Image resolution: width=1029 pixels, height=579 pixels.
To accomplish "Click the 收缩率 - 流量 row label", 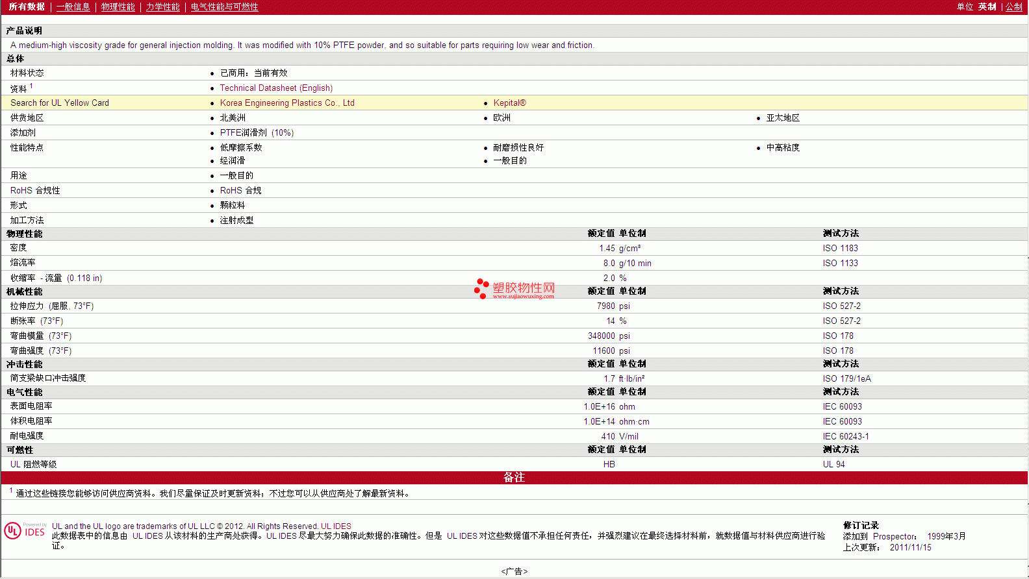I will pos(56,278).
